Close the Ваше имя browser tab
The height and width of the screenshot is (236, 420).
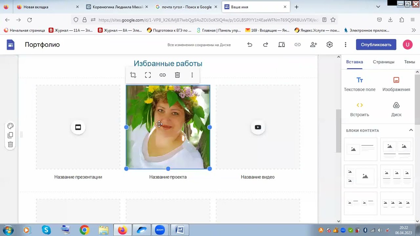click(285, 7)
